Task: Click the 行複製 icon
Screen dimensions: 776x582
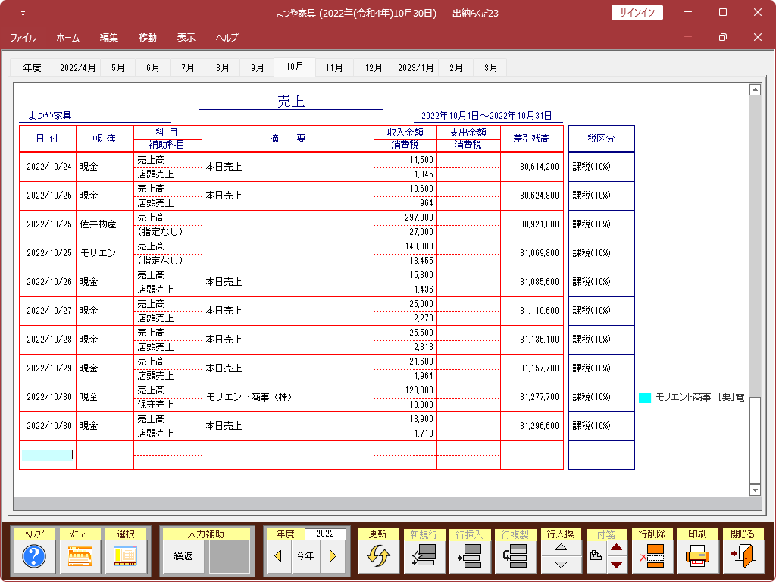Action: (515, 556)
